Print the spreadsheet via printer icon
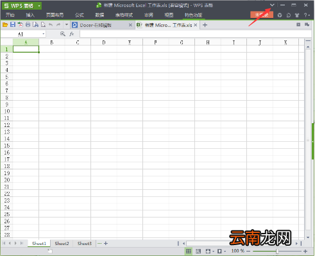The image size is (315, 256). pyautogui.click(x=28, y=25)
